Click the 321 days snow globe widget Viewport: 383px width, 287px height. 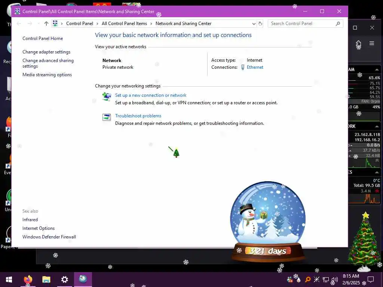[268, 222]
